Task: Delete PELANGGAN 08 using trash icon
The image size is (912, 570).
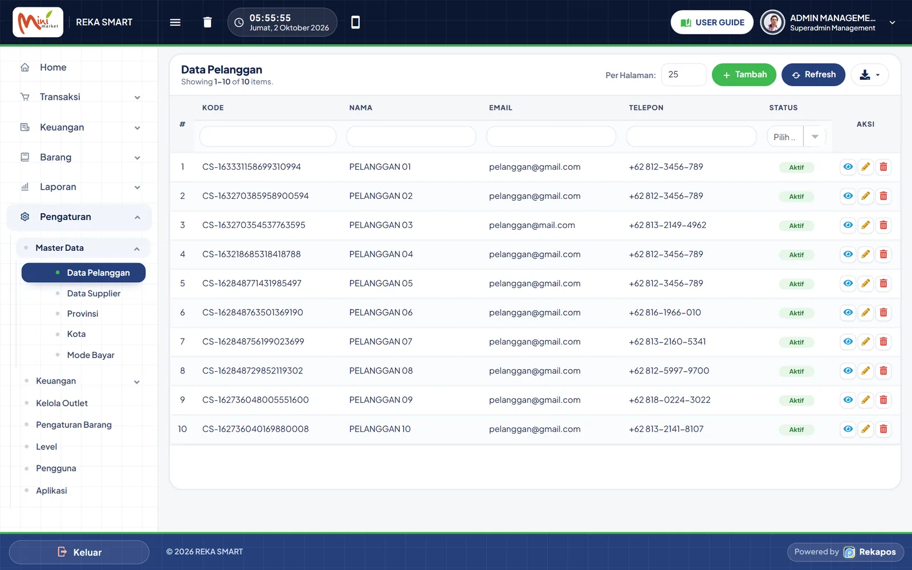Action: 883,370
